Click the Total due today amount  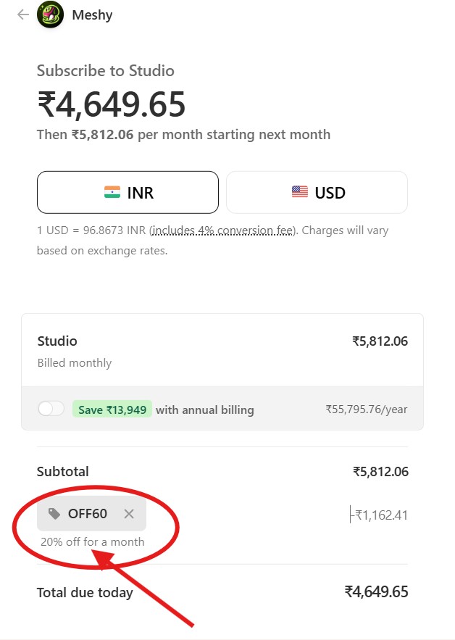[376, 591]
